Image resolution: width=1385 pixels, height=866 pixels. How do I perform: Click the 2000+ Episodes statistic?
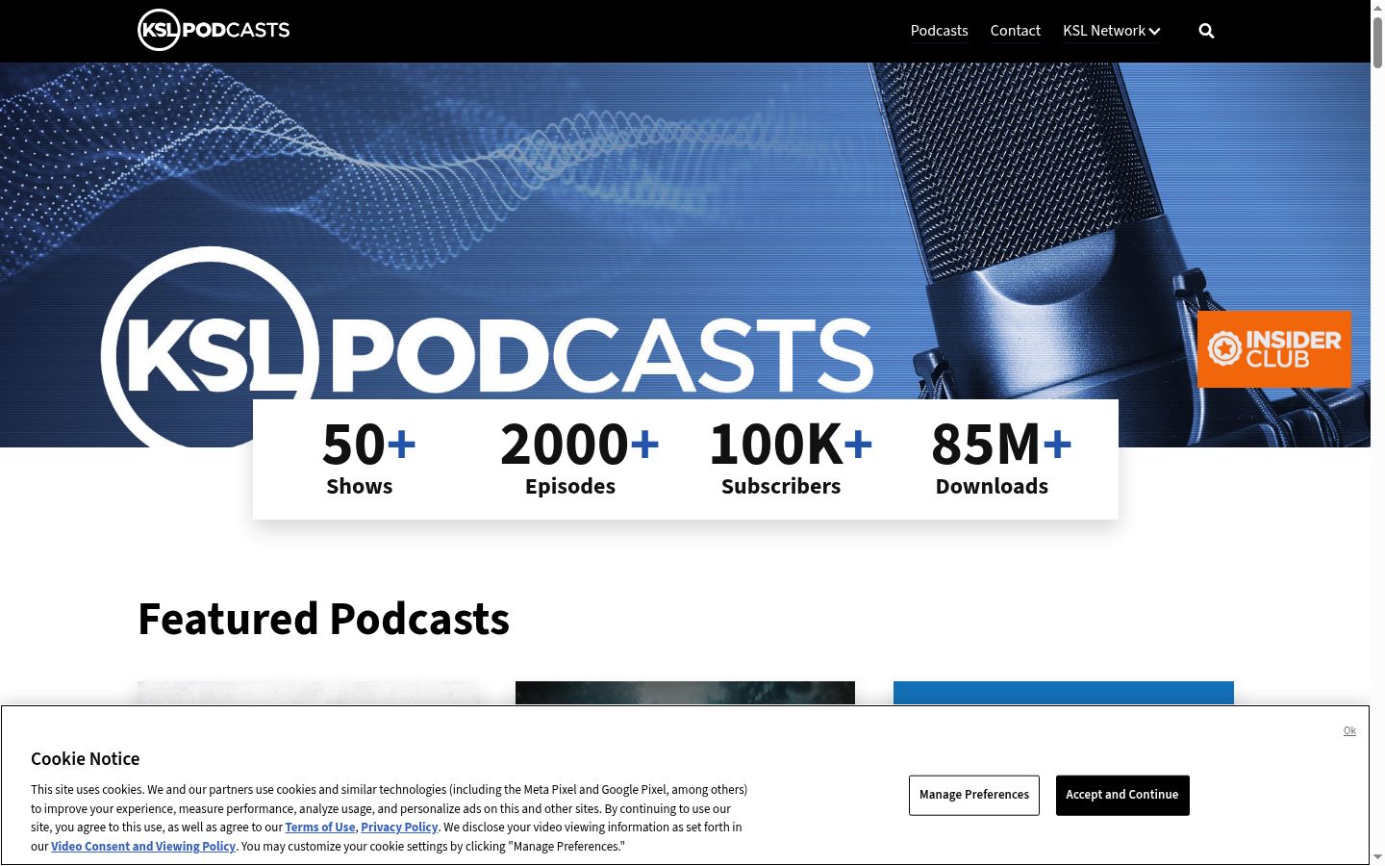pos(580,459)
